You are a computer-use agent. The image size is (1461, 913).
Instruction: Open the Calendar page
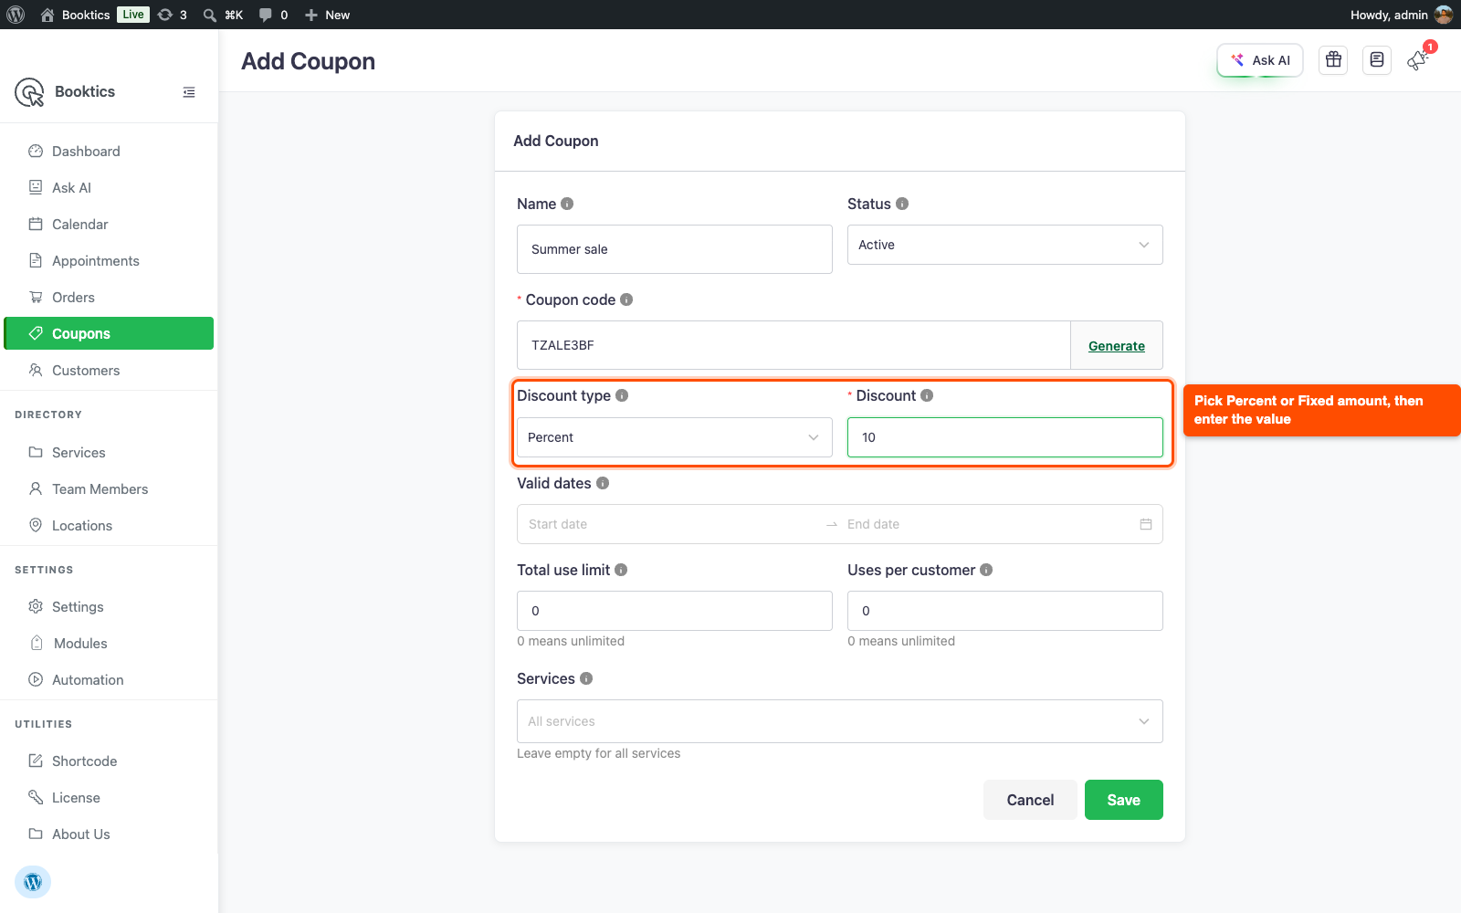click(109, 225)
